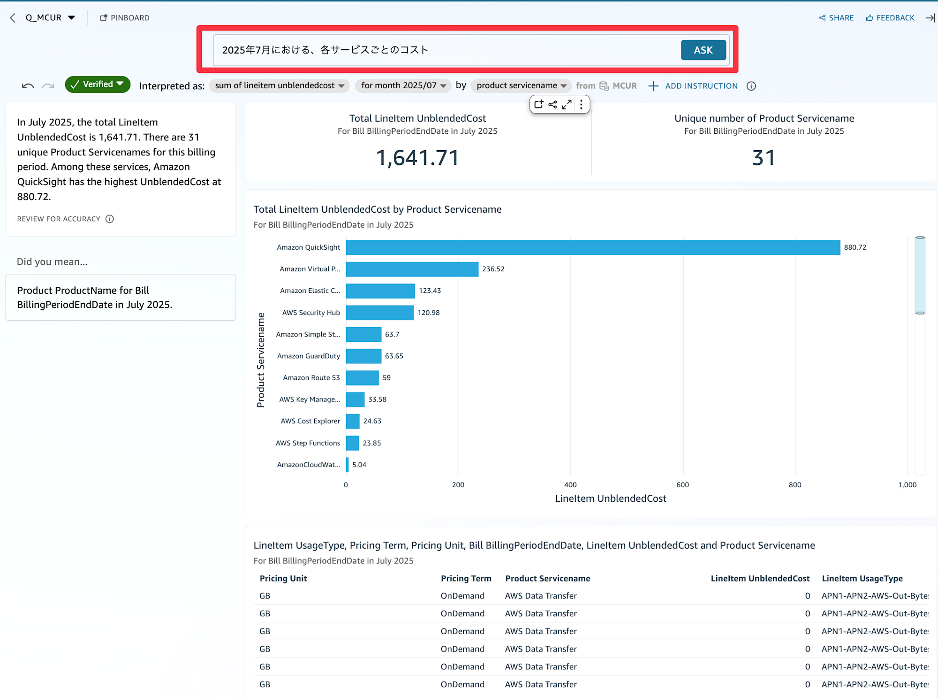Click the Total LineItem UnblendedCost value 1,641.71
The width and height of the screenshot is (938, 698).
pos(417,158)
